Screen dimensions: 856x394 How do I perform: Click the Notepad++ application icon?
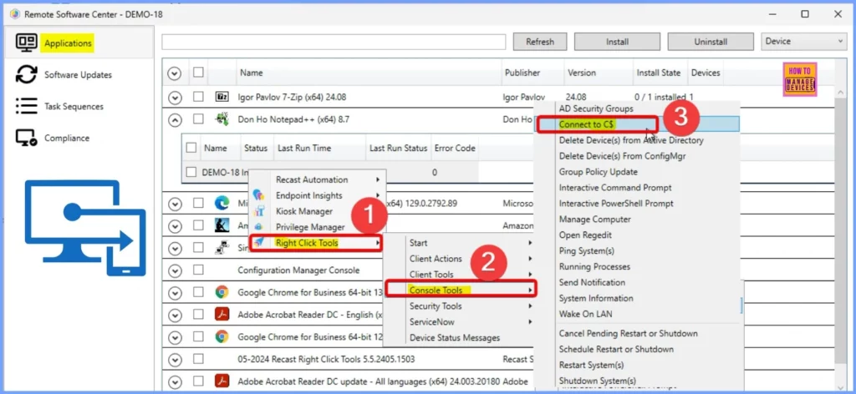click(222, 119)
